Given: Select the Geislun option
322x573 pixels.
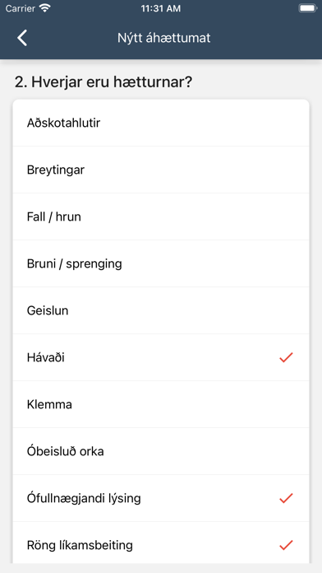Looking at the screenshot, I should [161, 310].
